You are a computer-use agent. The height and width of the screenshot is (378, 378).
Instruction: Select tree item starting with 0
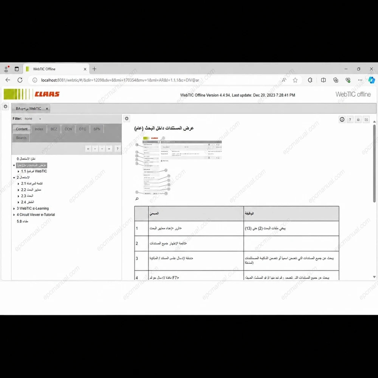click(x=26, y=159)
